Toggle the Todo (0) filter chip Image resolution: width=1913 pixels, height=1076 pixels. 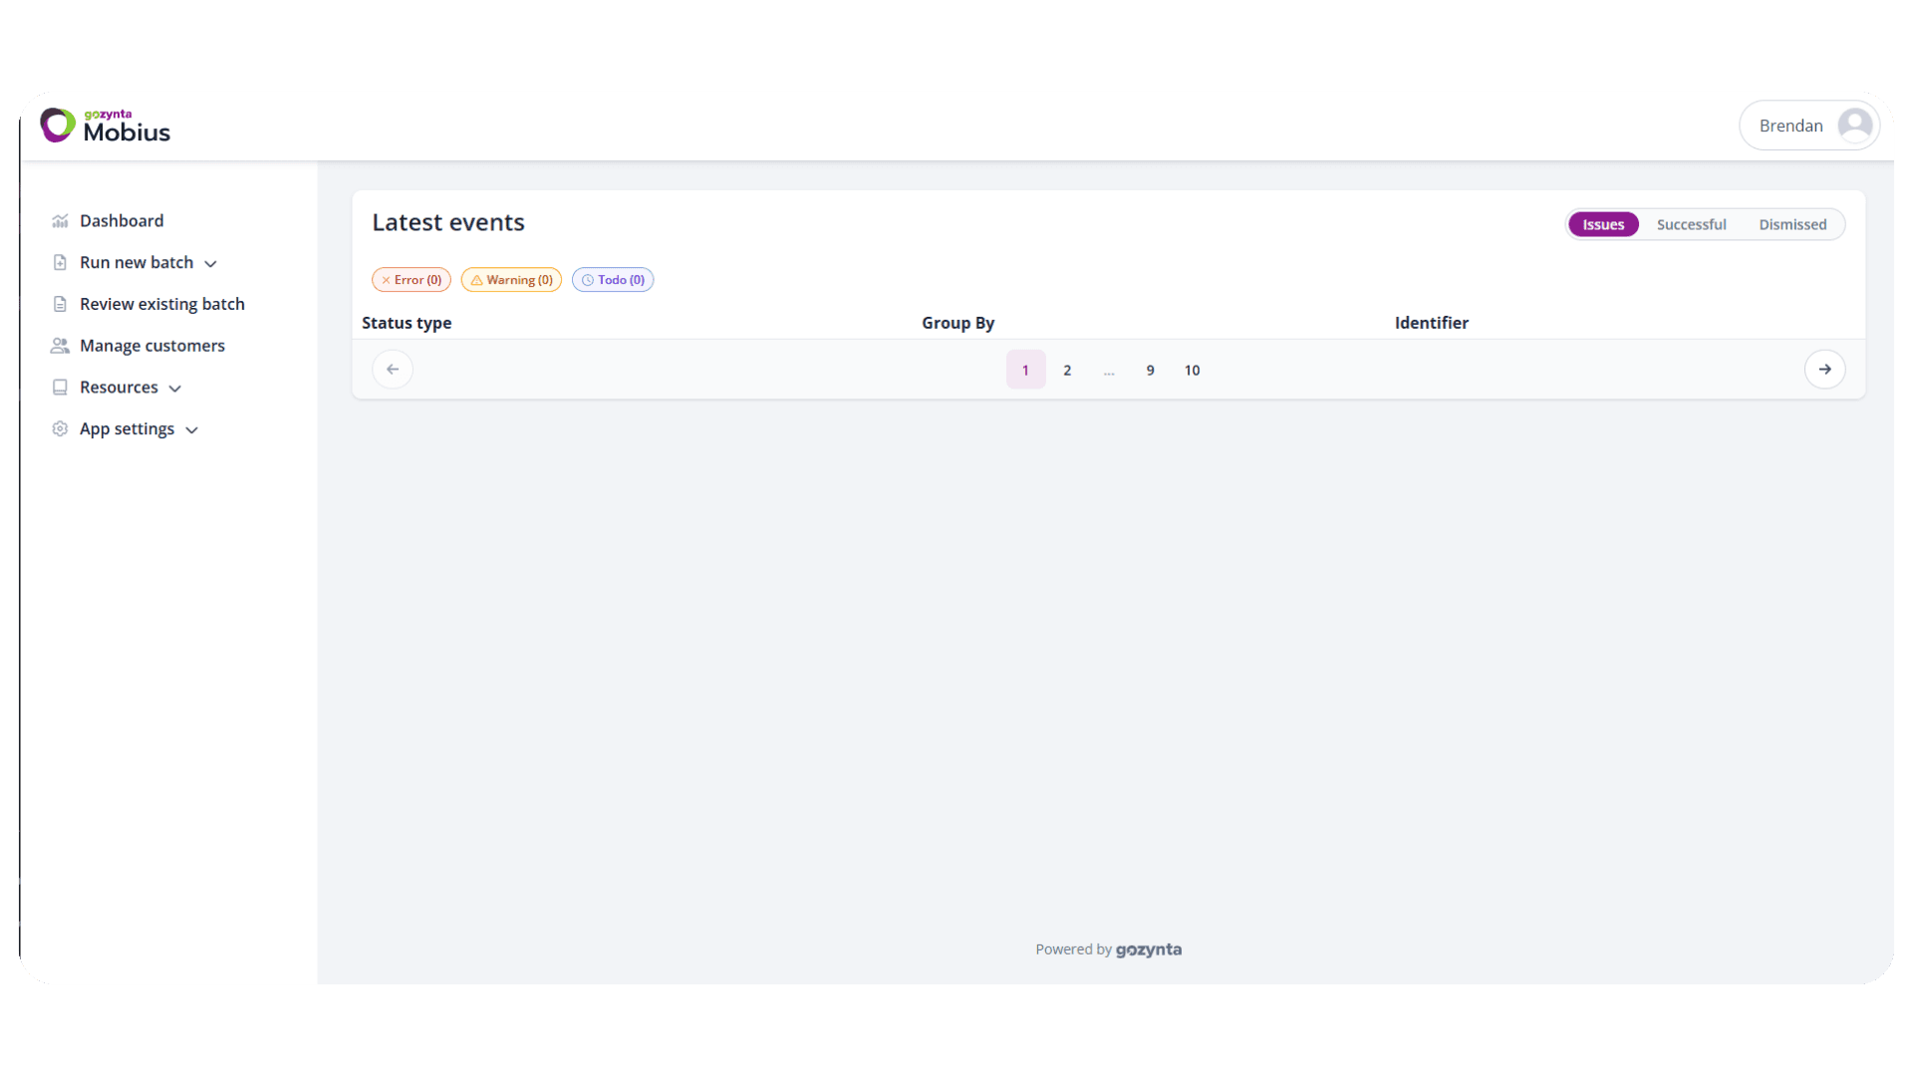[613, 280]
